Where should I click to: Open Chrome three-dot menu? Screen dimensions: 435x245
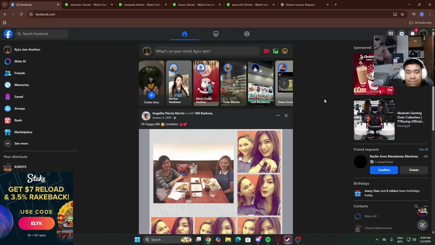(430, 14)
